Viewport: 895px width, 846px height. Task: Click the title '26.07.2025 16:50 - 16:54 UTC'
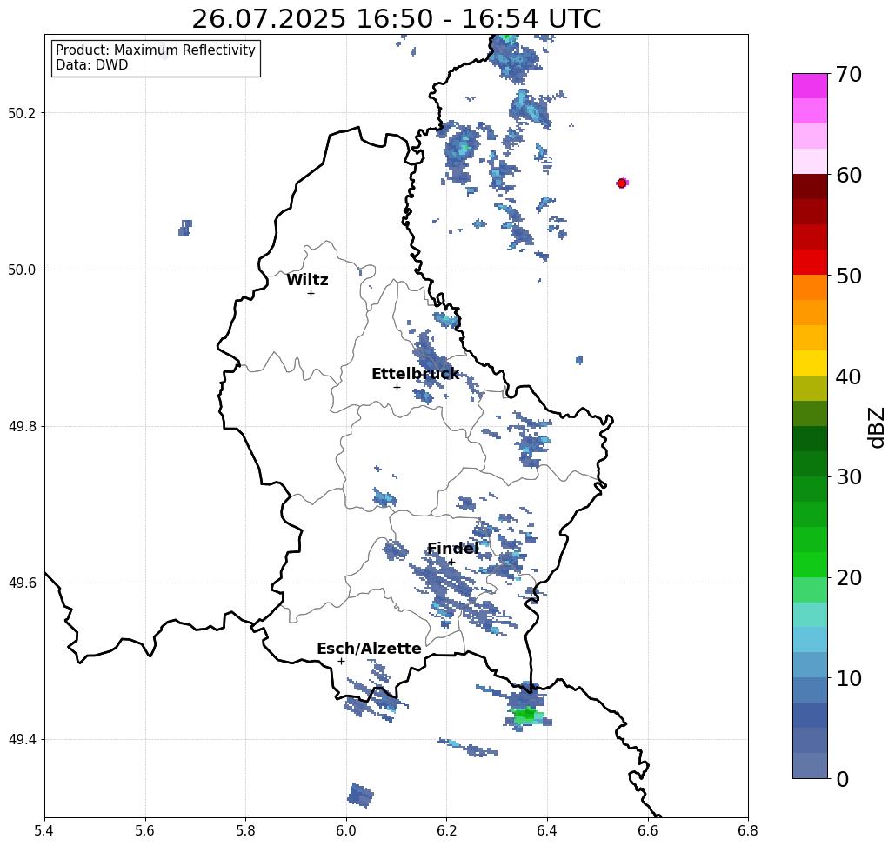396,18
